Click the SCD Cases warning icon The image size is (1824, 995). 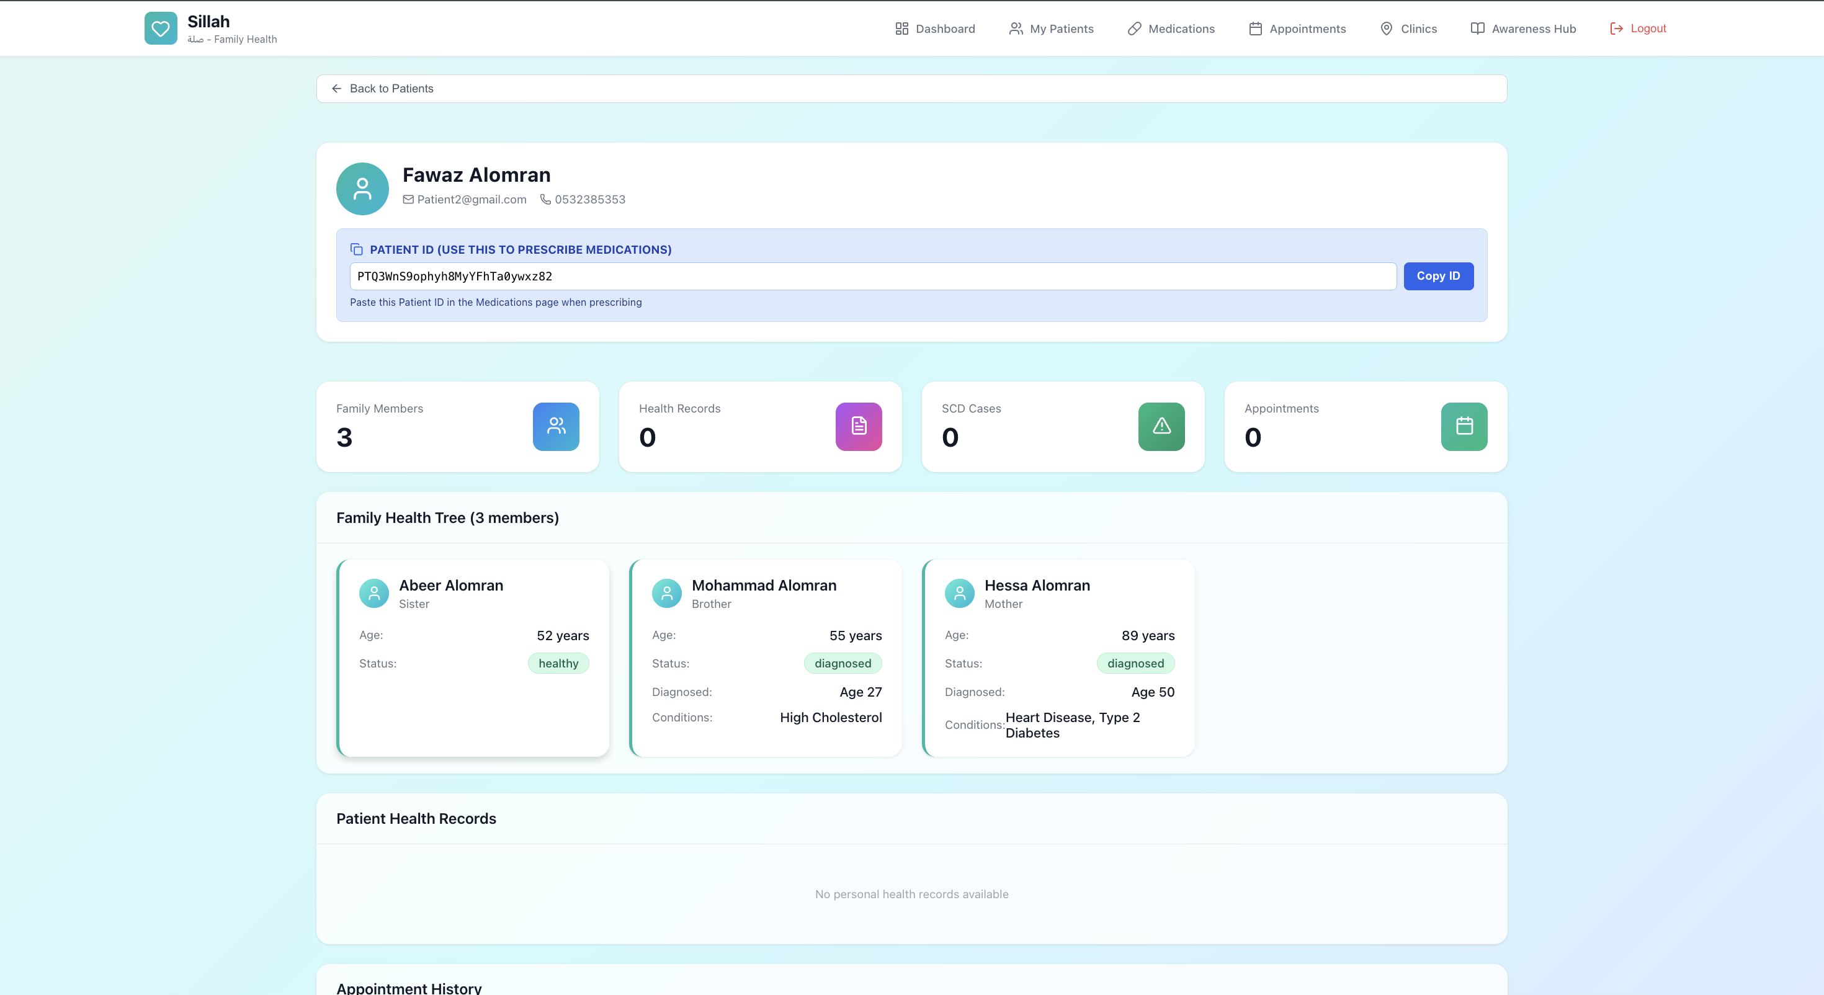[1161, 426]
